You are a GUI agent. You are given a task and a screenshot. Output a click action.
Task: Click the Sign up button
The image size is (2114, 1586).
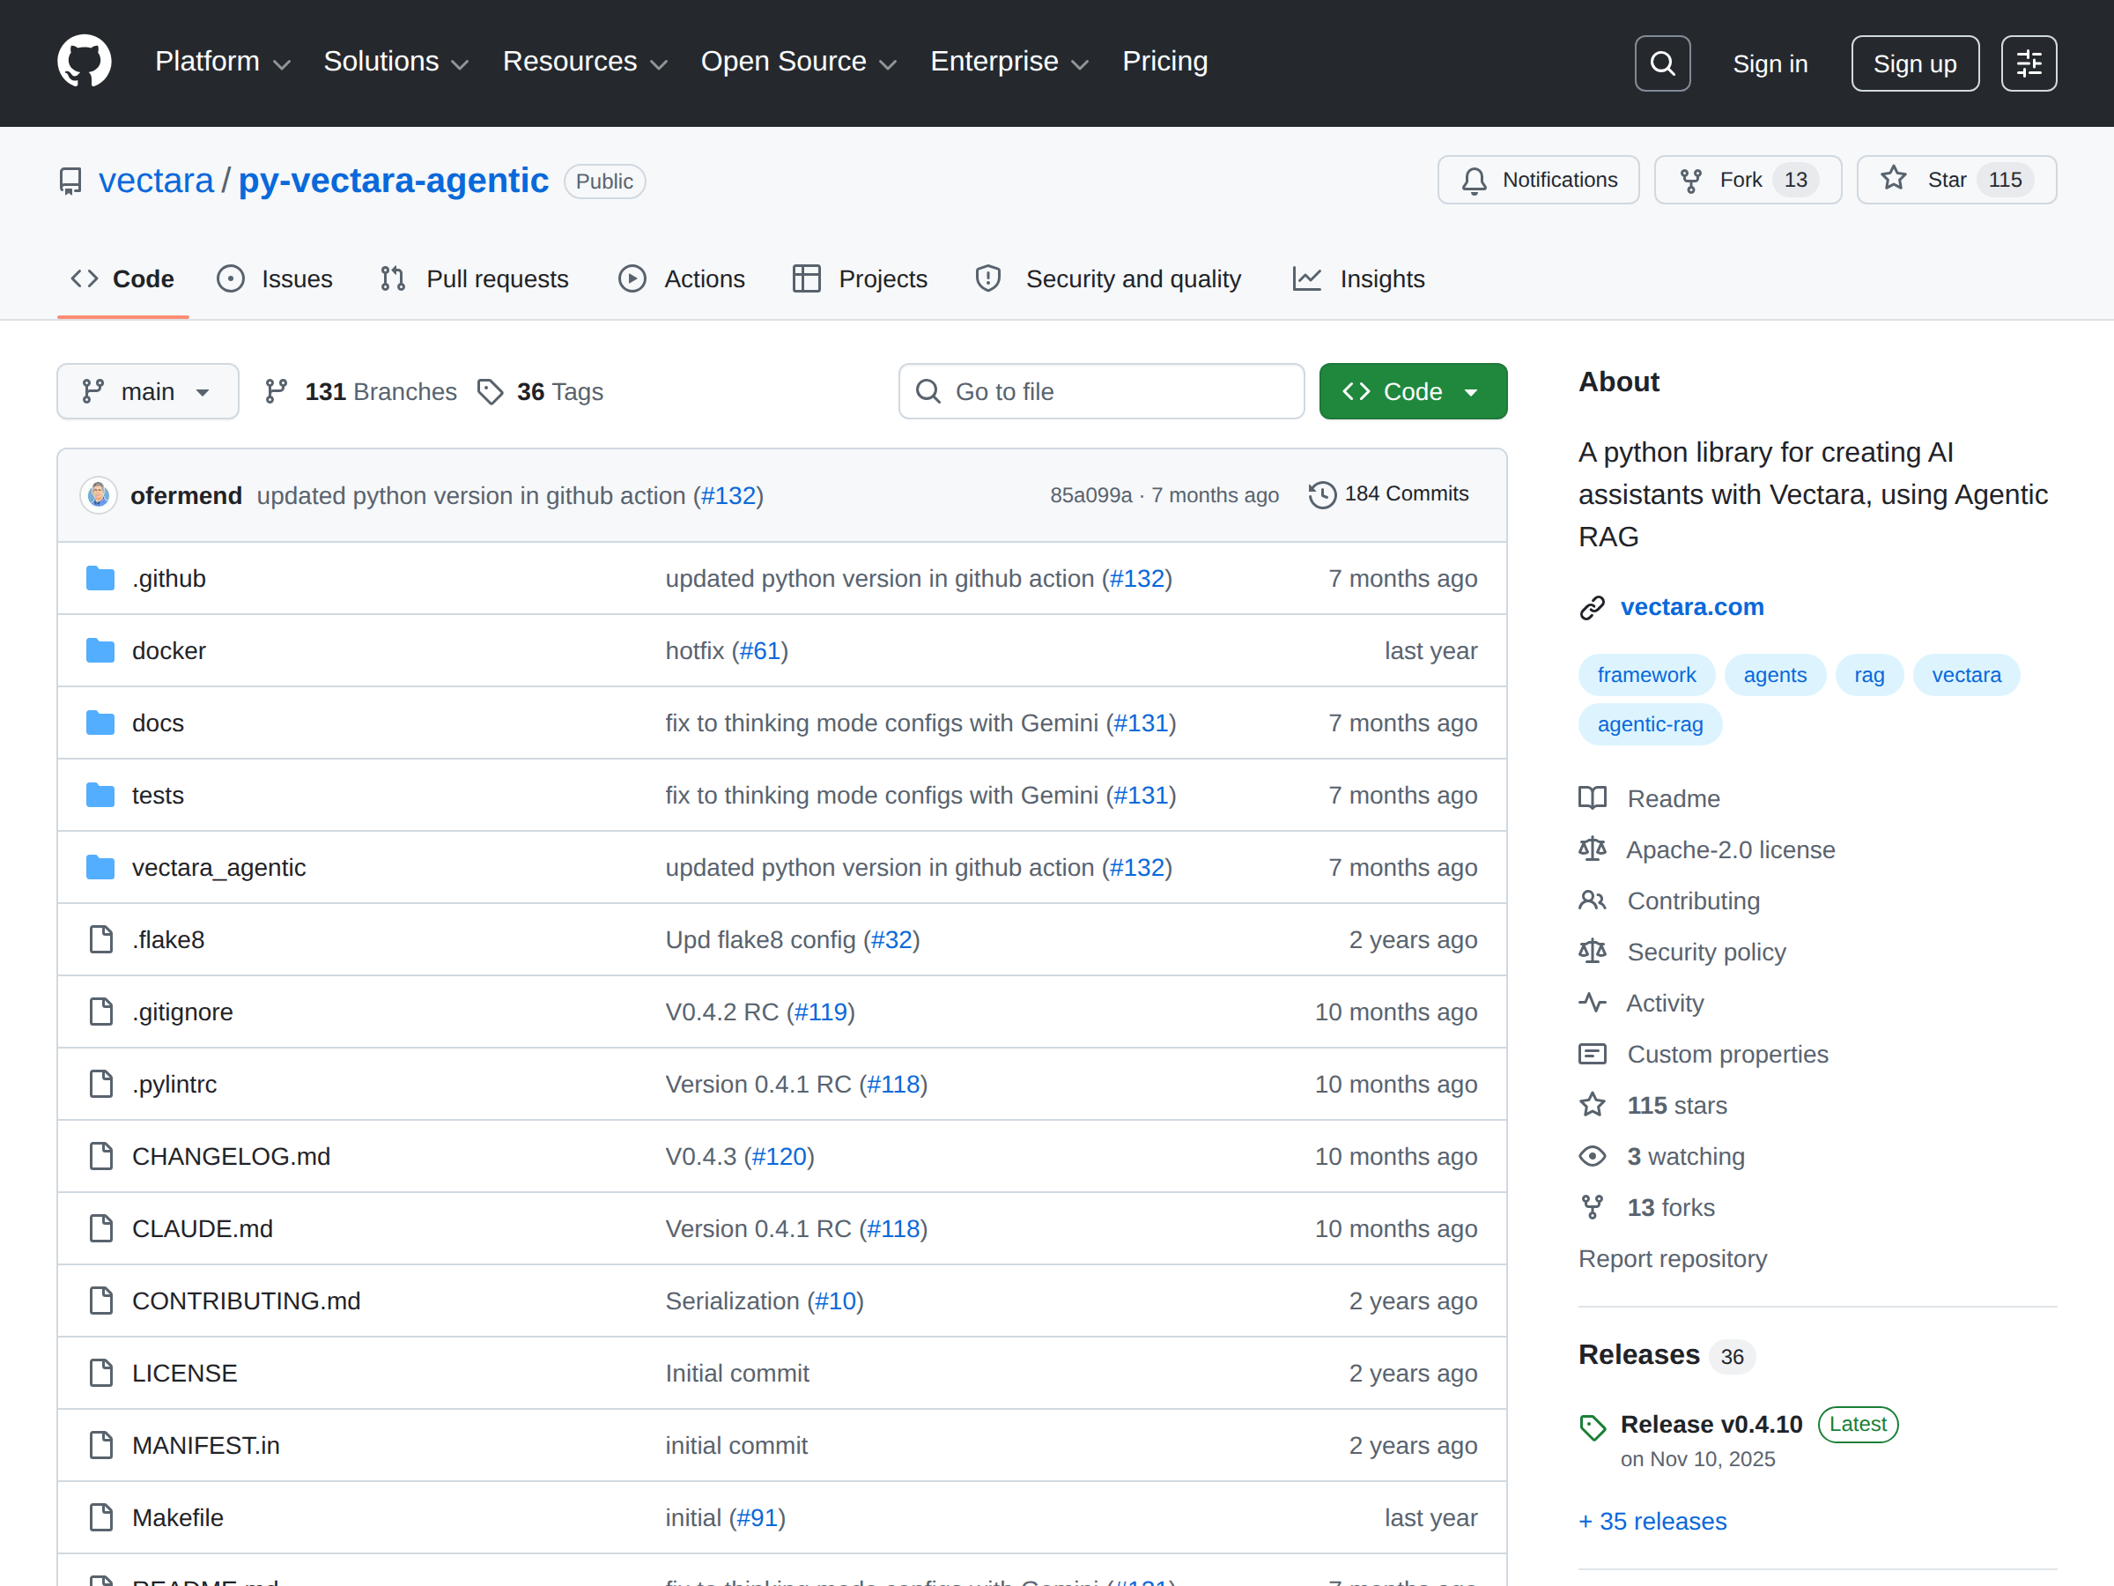[x=1914, y=63]
